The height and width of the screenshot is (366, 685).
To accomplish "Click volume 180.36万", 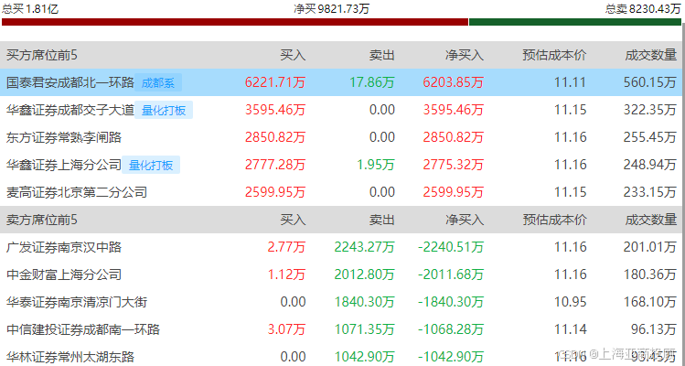I will pos(650,274).
